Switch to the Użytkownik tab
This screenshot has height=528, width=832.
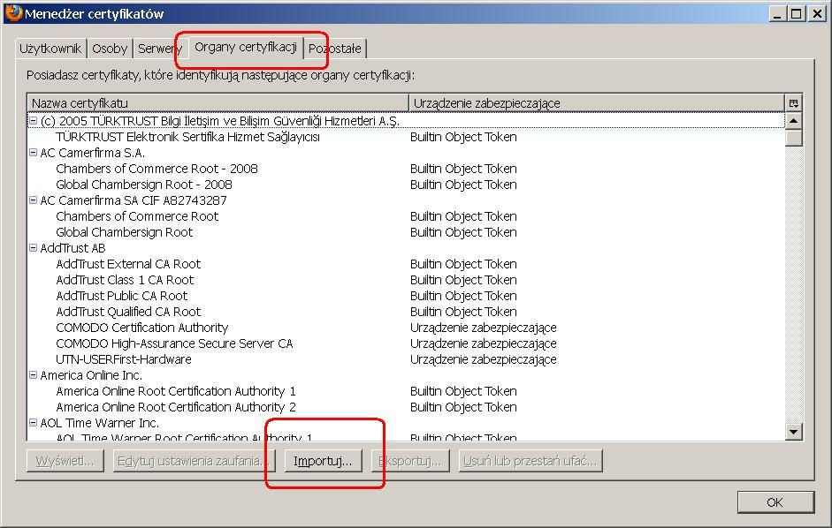[x=50, y=49]
